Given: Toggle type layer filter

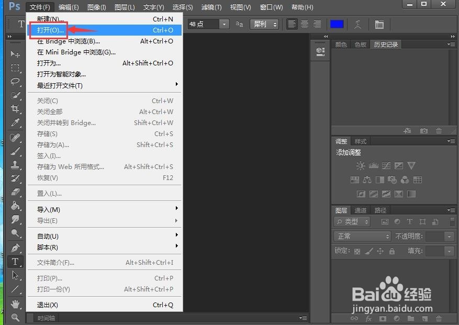Looking at the screenshot, I should (x=410, y=222).
